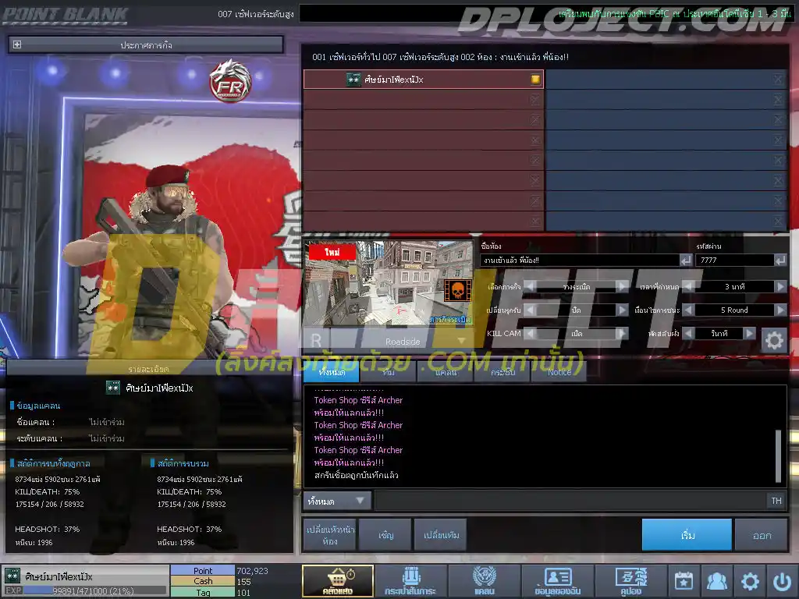
Task: Click เปลี่ยนหัวหน้าห้อง change host button
Action: (x=330, y=535)
